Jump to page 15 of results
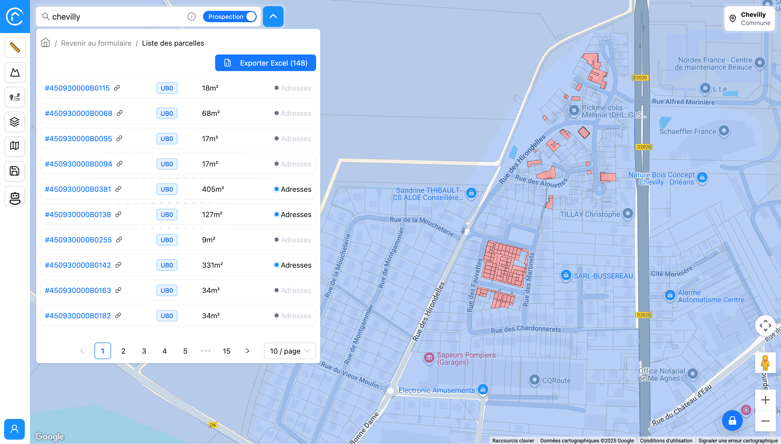 click(226, 351)
